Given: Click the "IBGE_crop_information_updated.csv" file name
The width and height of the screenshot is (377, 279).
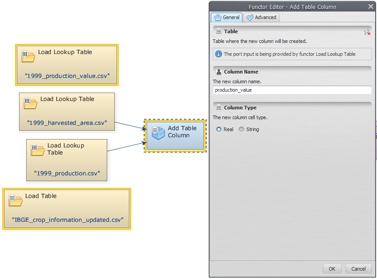Looking at the screenshot, I should pyautogui.click(x=67, y=220).
